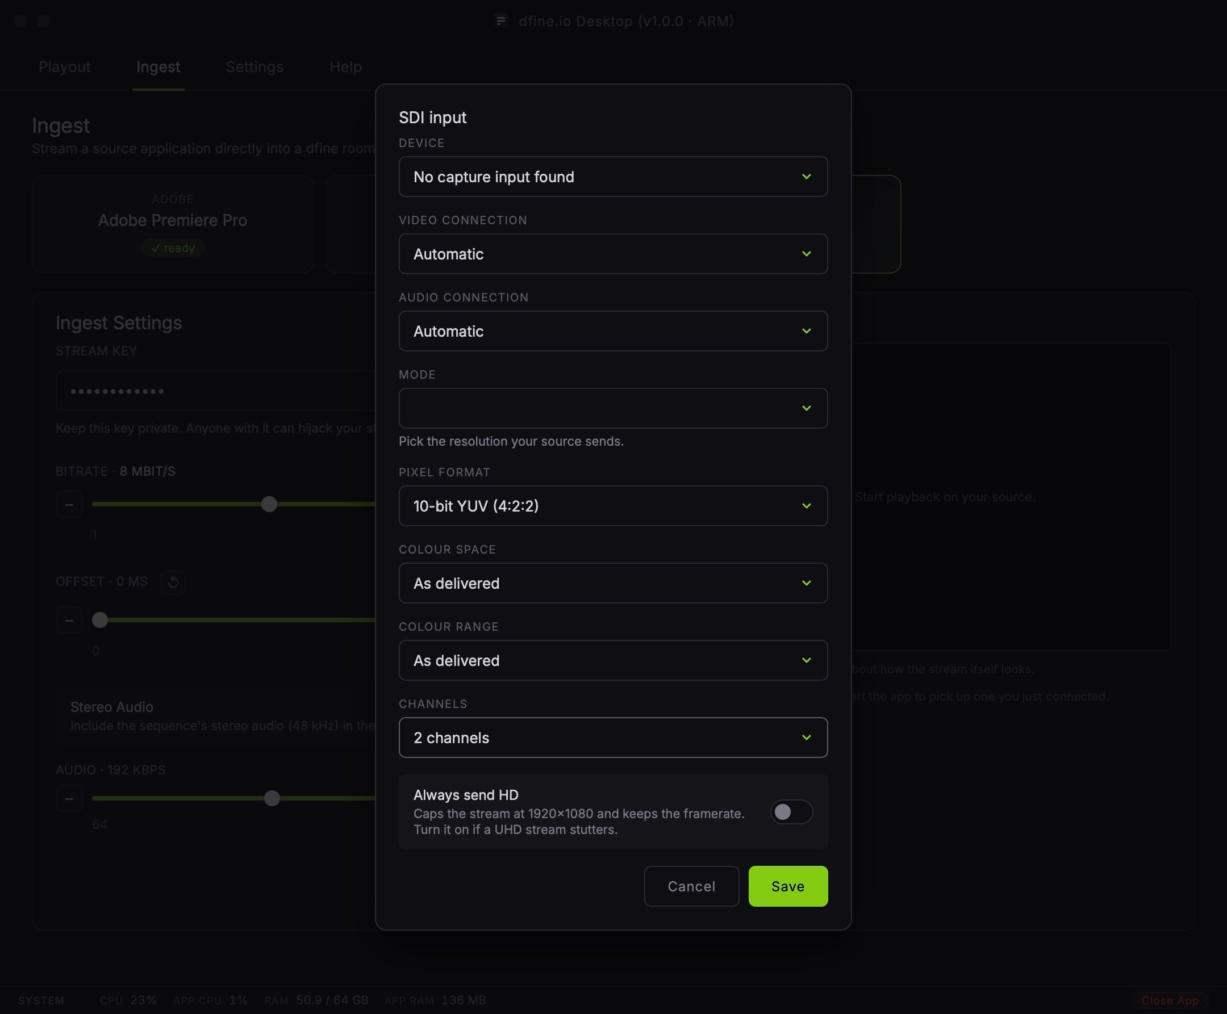The height and width of the screenshot is (1014, 1227).
Task: Open the Help tab
Action: (x=345, y=66)
